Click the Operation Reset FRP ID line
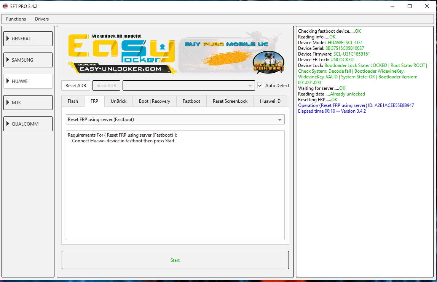 356,105
